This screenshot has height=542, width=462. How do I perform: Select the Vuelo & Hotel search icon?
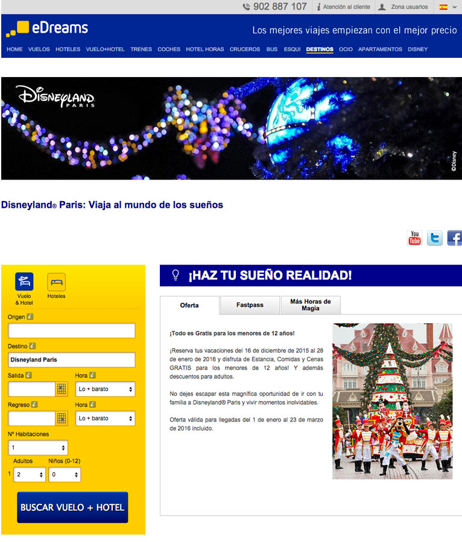click(24, 281)
